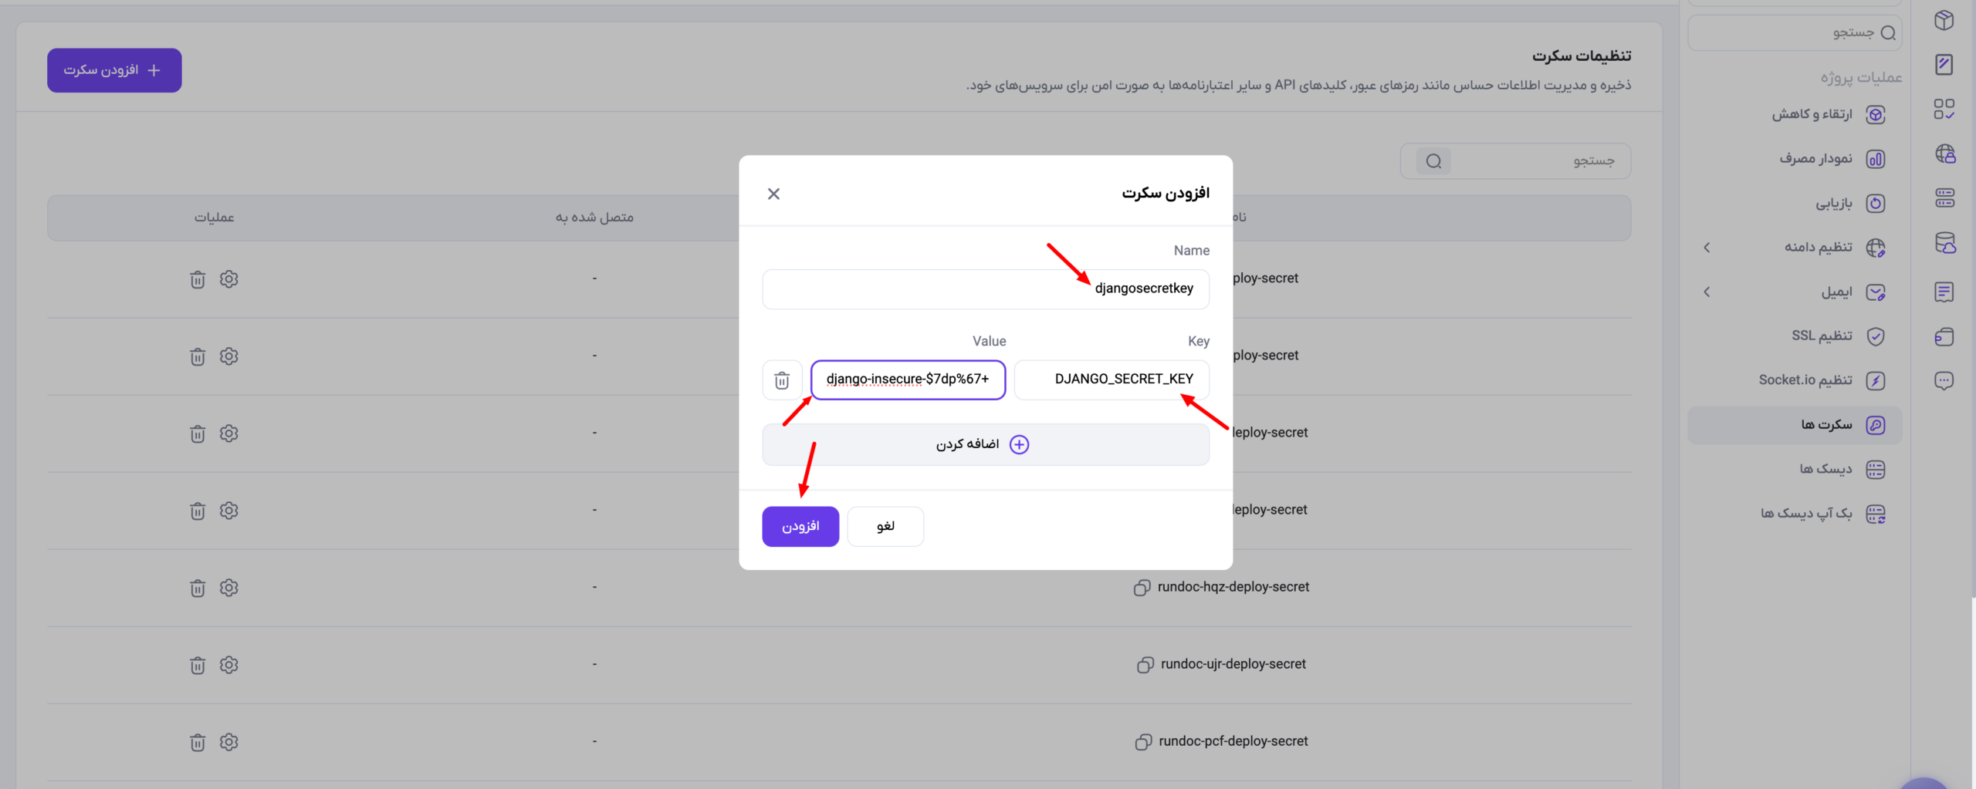Click the افزودن submit button

coord(800,527)
